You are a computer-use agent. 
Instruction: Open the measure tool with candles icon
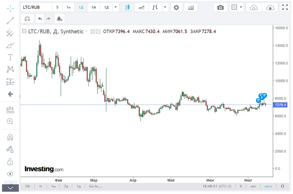coord(10,110)
